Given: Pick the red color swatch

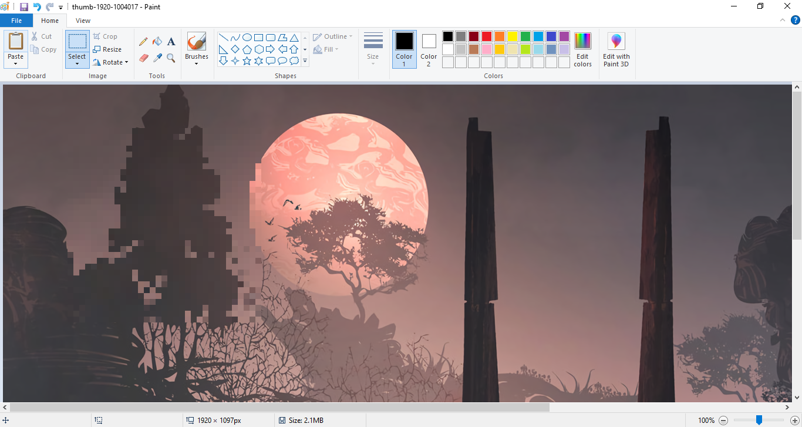Looking at the screenshot, I should point(487,36).
